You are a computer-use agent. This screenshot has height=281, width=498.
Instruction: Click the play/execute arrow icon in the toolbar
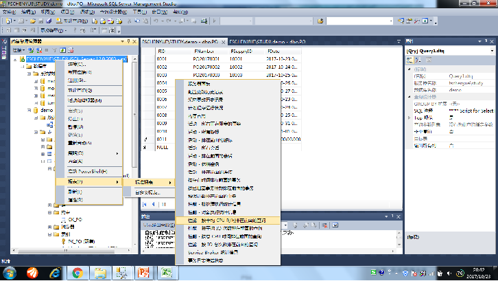click(215, 21)
